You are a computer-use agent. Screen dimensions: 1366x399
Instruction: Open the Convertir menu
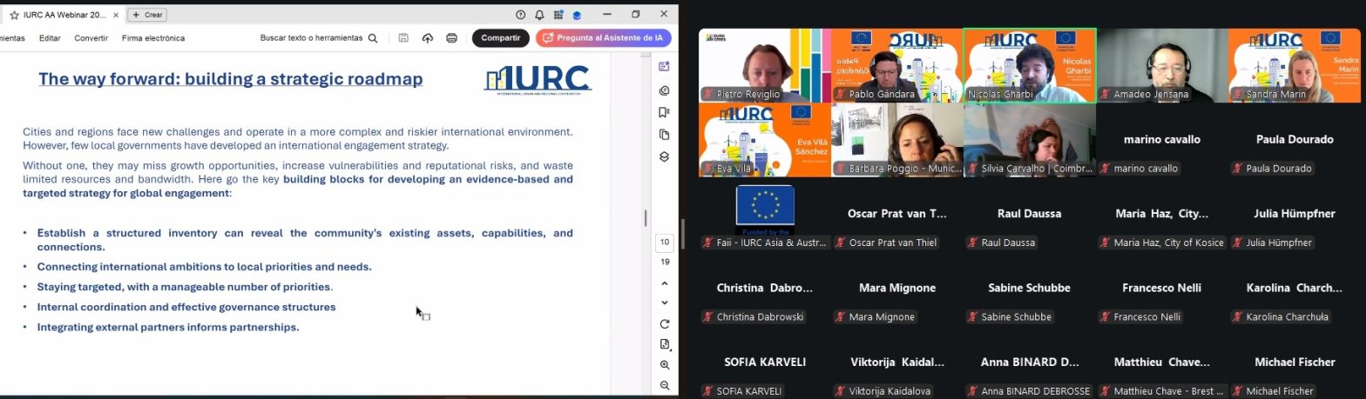[91, 38]
